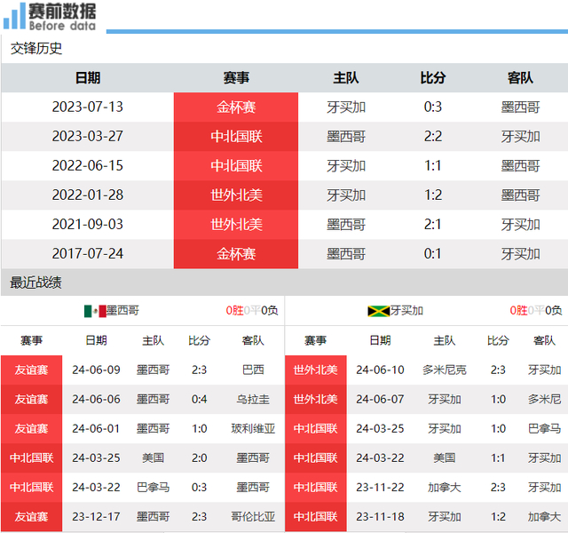
Task: Click the date 2017-07-24
Action: pyautogui.click(x=88, y=254)
